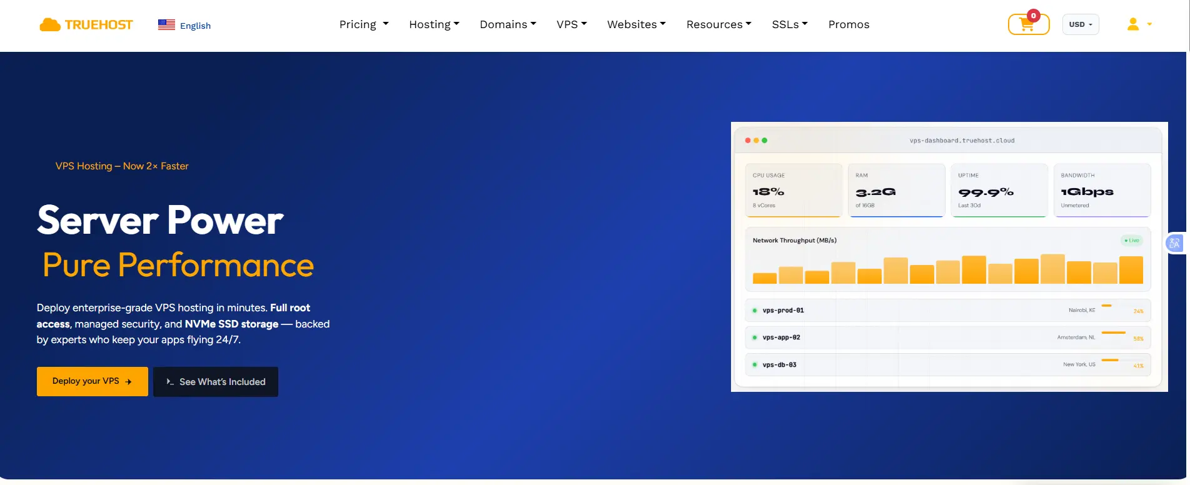Open the Promos page
The width and height of the screenshot is (1190, 485).
[849, 24]
